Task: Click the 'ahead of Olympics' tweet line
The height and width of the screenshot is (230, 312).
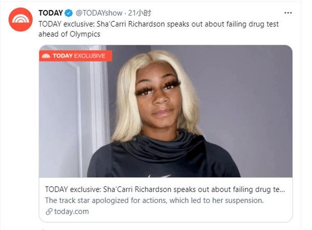Action: 69,34
